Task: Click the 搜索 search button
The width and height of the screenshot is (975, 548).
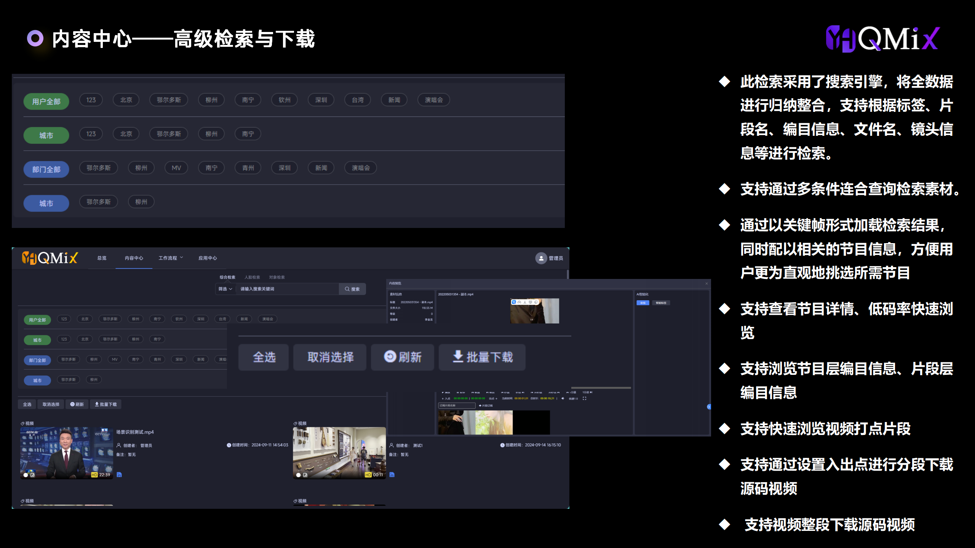Action: (352, 289)
